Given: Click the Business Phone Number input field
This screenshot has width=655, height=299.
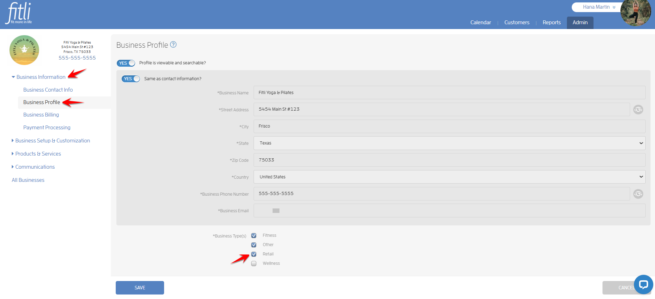Looking at the screenshot, I should pos(442,194).
